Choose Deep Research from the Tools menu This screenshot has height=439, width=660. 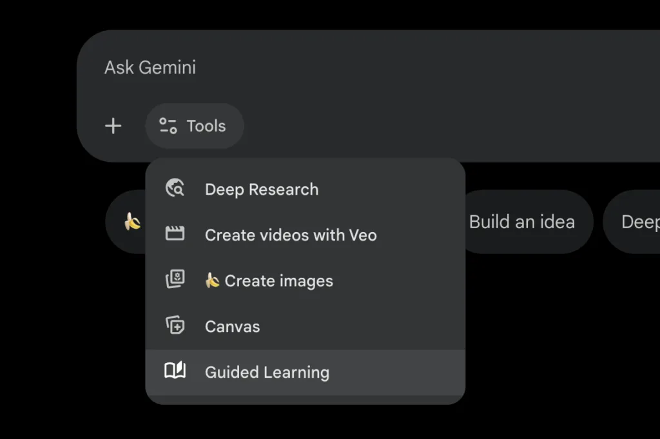tap(261, 189)
